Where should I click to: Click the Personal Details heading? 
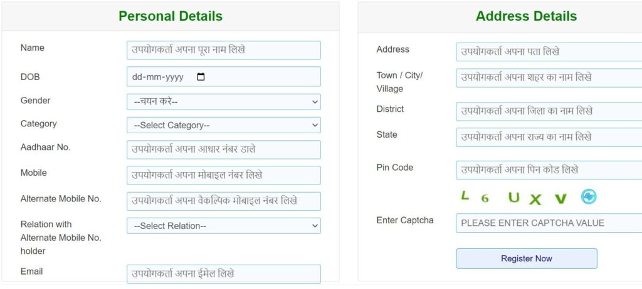(171, 16)
